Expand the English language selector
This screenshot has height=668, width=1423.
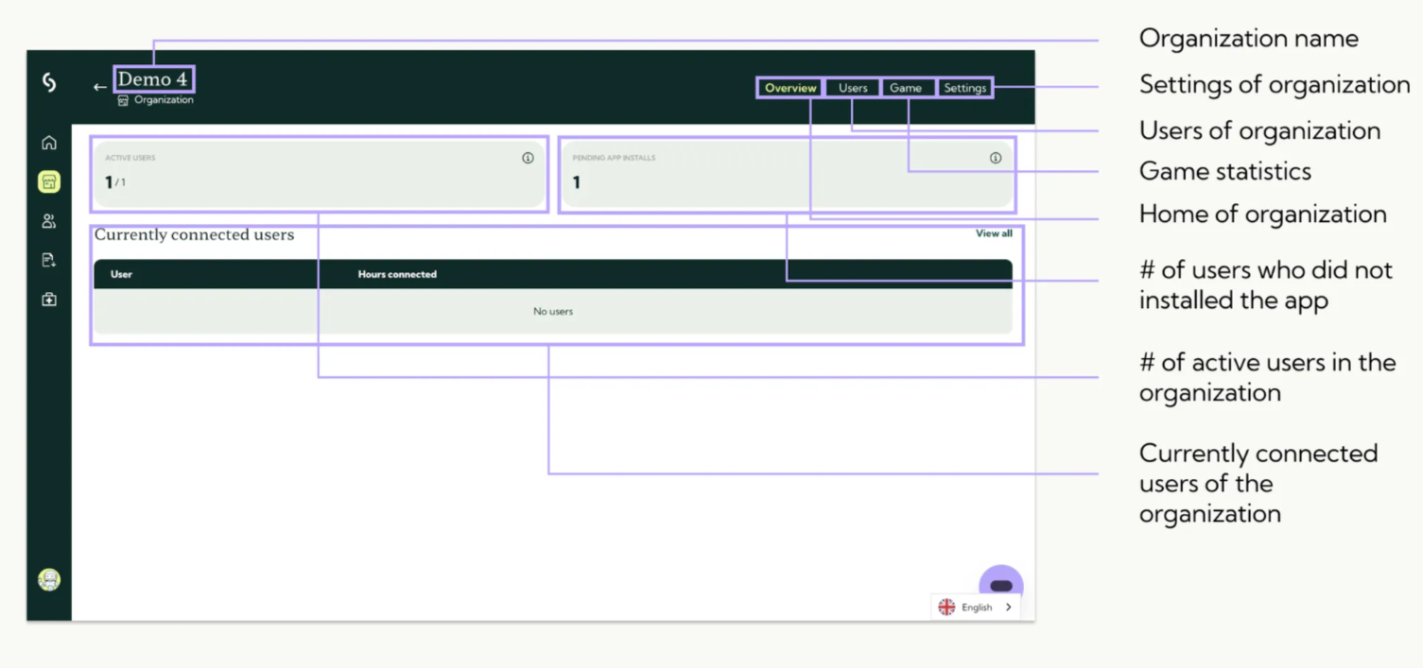click(x=1008, y=608)
